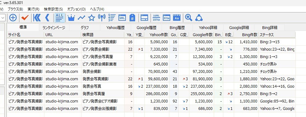Switch to the Bing詳細 tab

[x=270, y=28]
